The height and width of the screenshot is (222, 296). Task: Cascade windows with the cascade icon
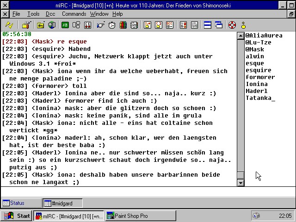tap(219, 25)
